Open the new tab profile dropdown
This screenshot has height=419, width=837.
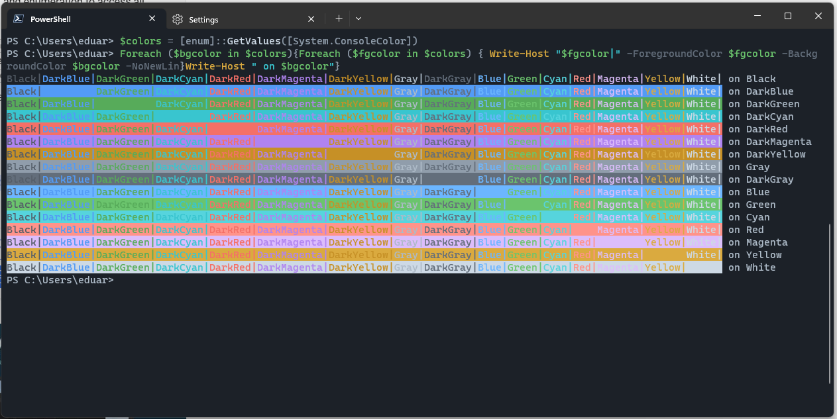pos(359,19)
